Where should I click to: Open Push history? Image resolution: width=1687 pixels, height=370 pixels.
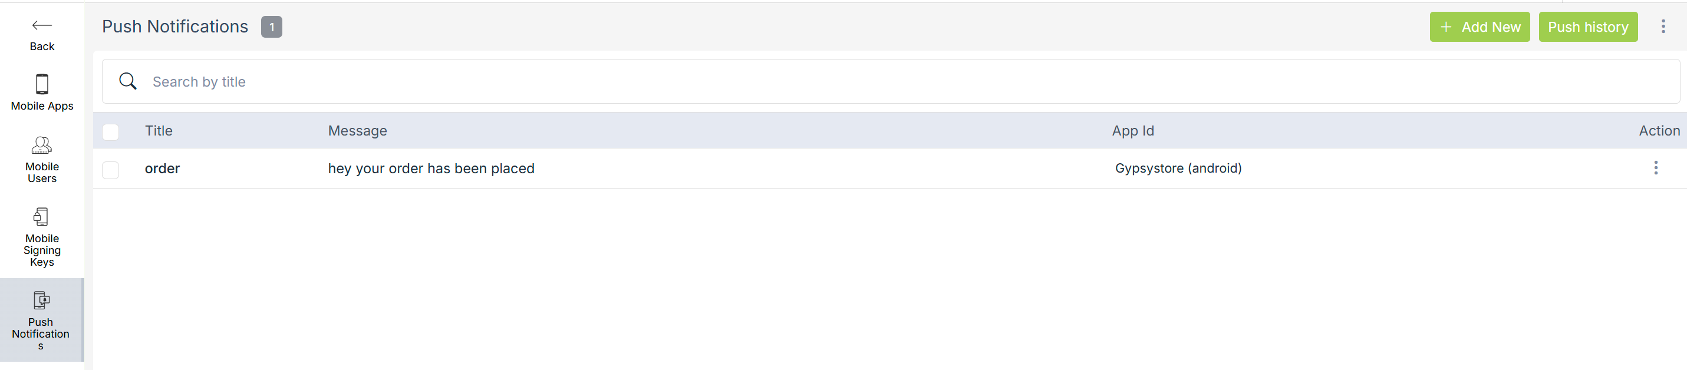[x=1587, y=27]
